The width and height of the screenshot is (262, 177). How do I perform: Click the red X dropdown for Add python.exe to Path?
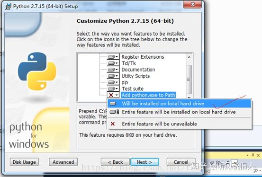(113, 95)
